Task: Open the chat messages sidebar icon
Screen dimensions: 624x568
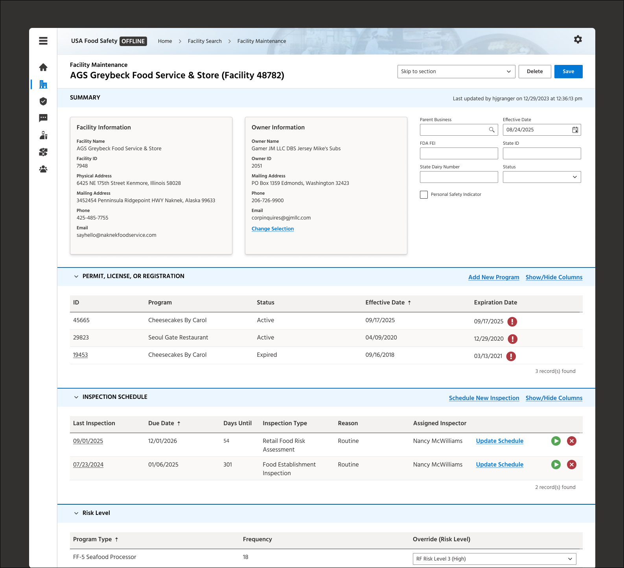Action: [43, 118]
